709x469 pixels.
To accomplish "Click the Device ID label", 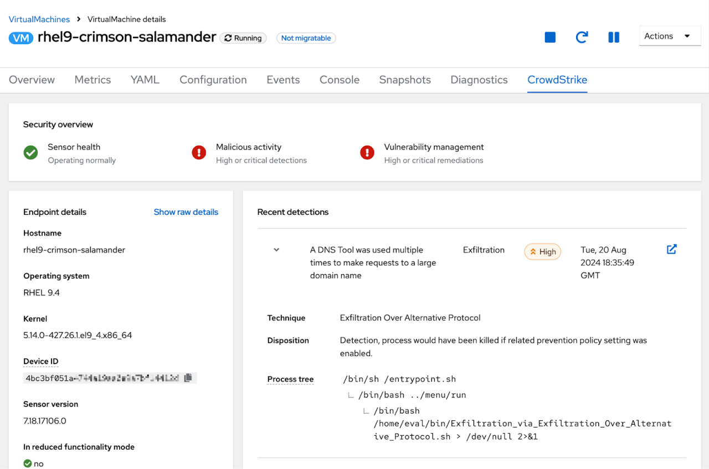I will tap(40, 362).
